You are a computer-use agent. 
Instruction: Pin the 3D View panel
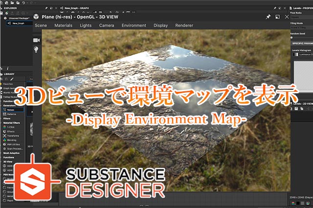[x=268, y=16]
